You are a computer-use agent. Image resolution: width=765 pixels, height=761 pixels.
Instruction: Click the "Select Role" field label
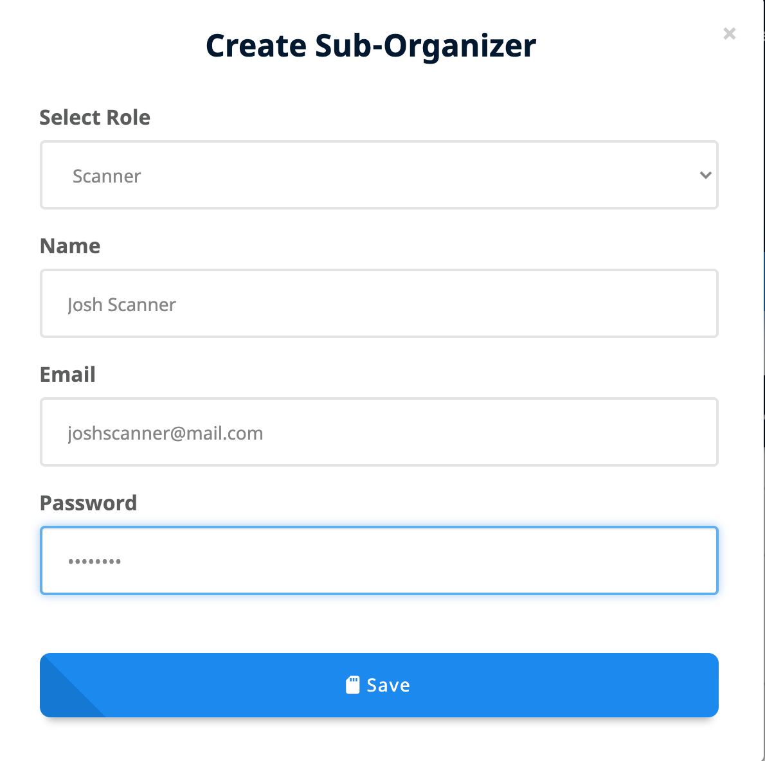pyautogui.click(x=95, y=118)
